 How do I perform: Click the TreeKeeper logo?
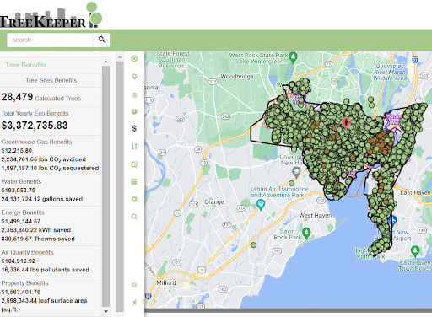pyautogui.click(x=51, y=15)
